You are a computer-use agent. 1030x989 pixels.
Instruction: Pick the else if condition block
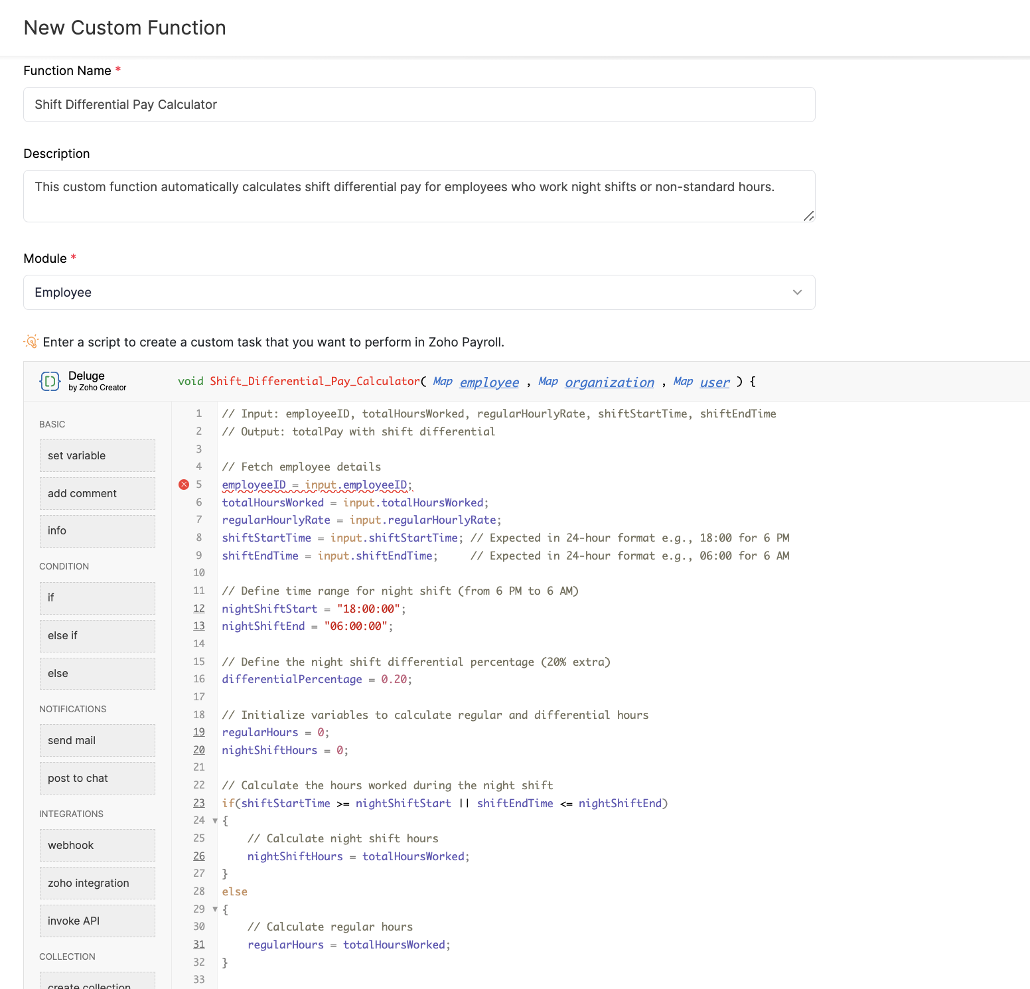97,636
